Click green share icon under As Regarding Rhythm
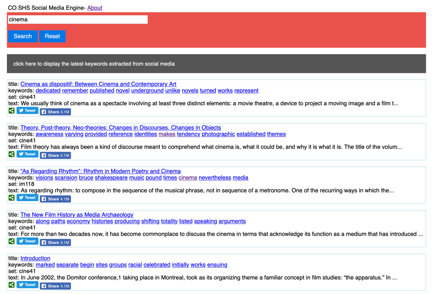Screen dimensions: 434x294 tap(11, 198)
